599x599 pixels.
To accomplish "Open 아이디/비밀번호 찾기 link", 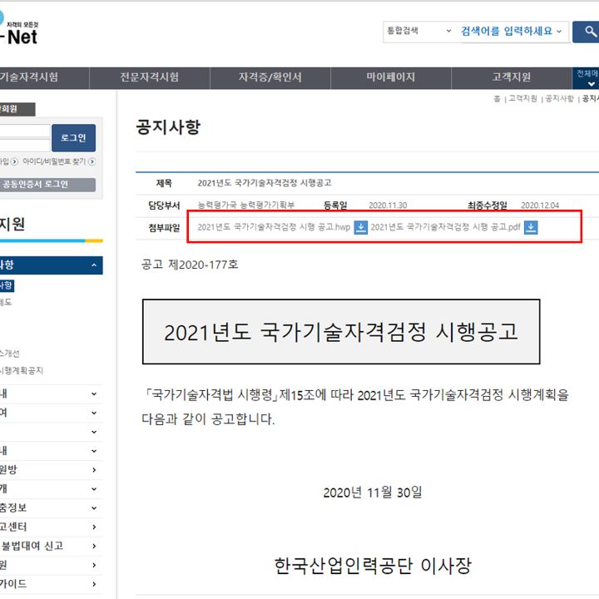I will click(54, 161).
